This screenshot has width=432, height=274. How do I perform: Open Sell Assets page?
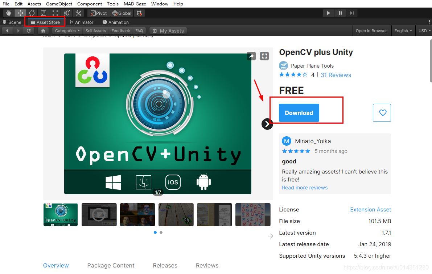click(96, 31)
